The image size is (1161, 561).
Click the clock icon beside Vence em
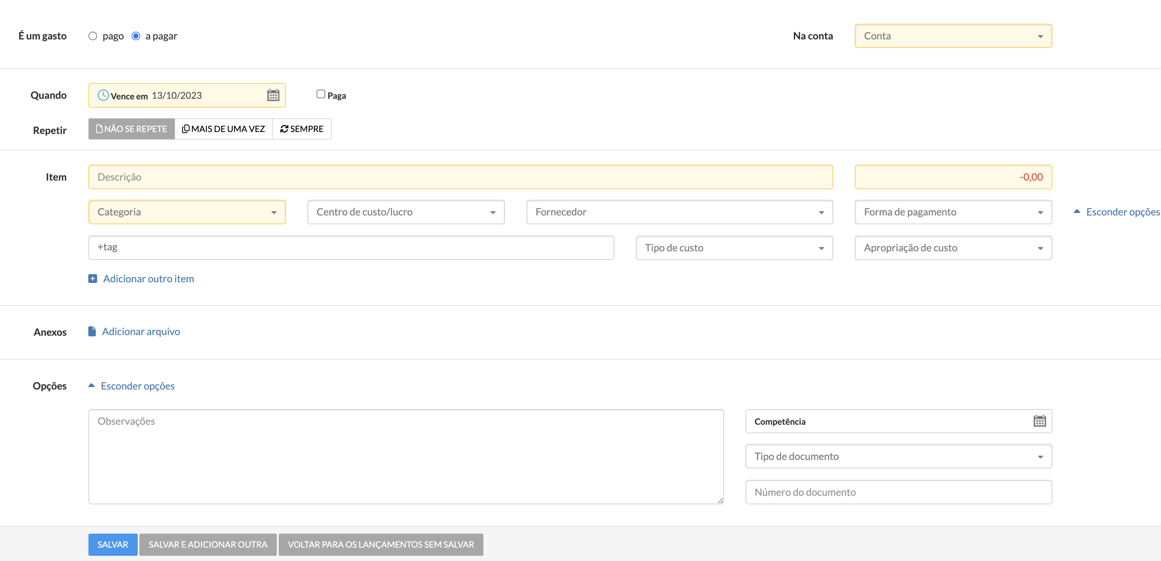coord(103,95)
